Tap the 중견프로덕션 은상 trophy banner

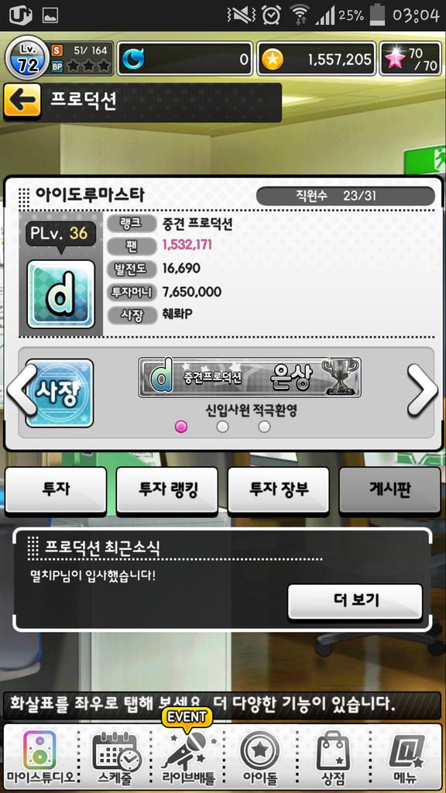(250, 377)
